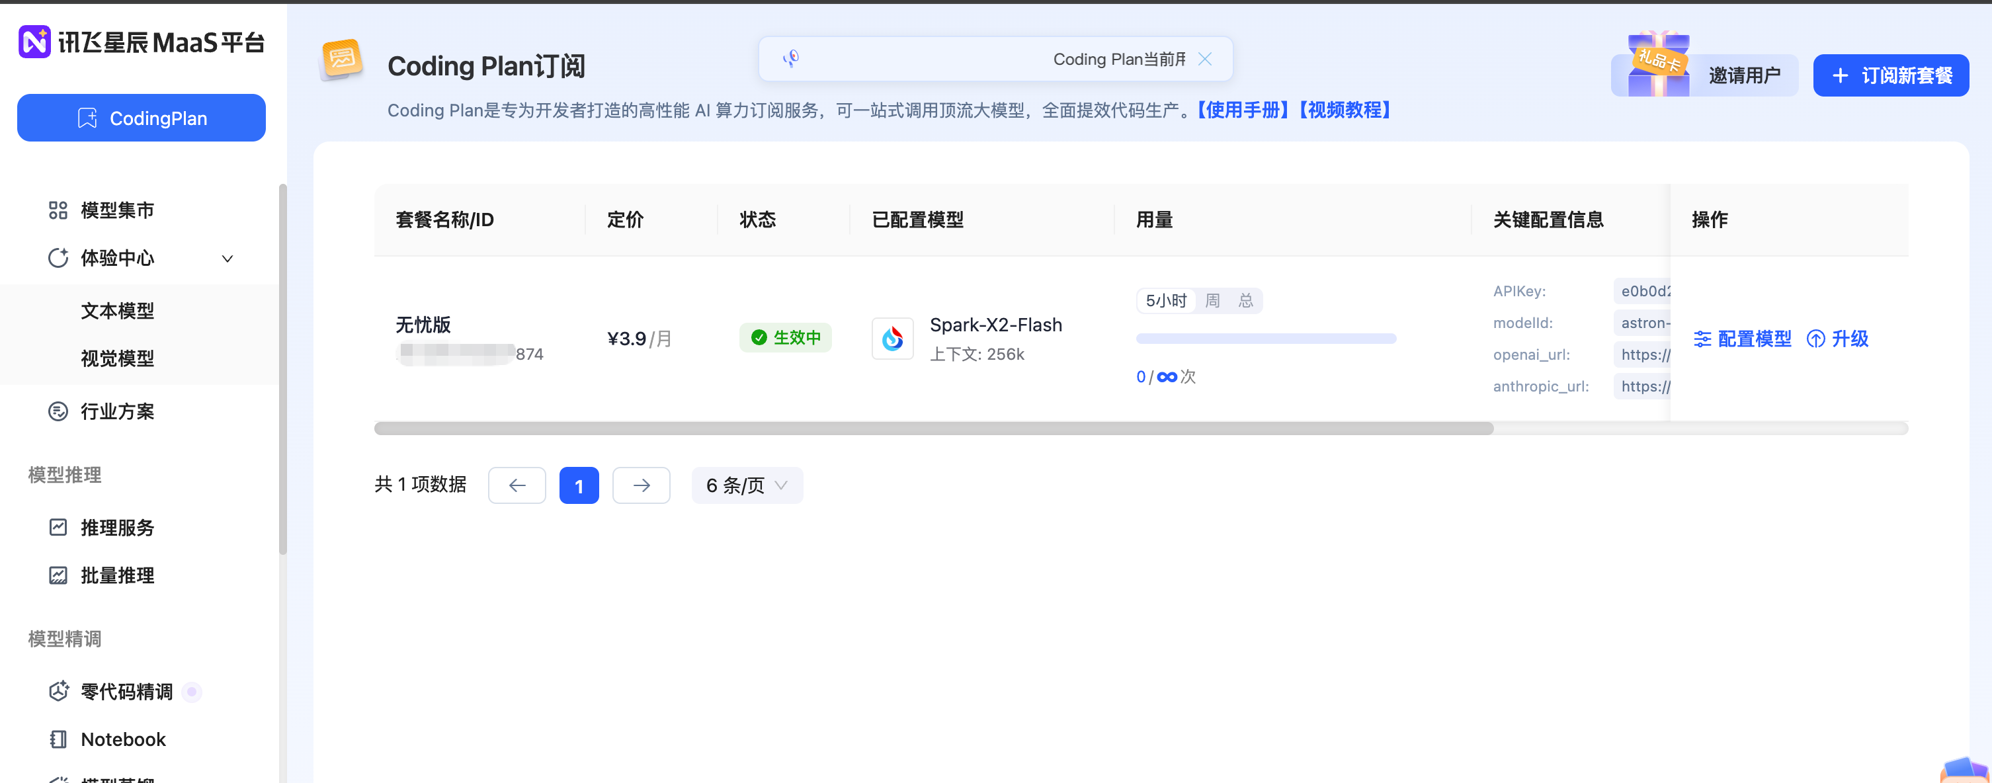Image resolution: width=1992 pixels, height=783 pixels.
Task: Click the table horizontal scrollbar
Action: (933, 429)
